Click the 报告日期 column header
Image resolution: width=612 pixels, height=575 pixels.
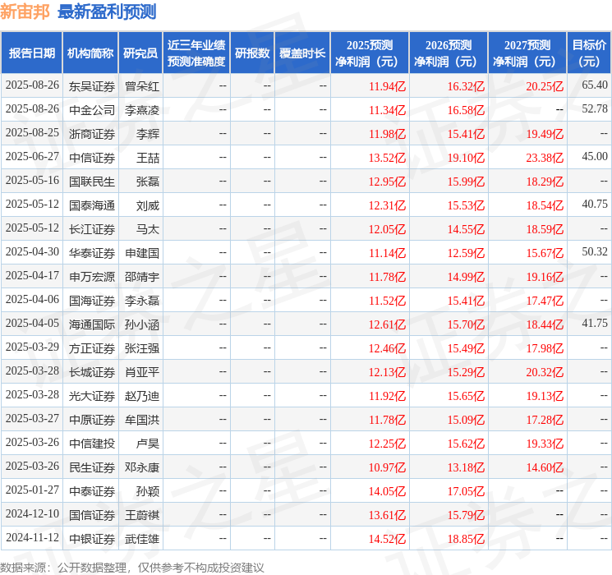[31, 53]
